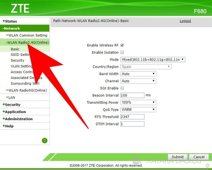Expand the LAN submenu

click(10, 98)
